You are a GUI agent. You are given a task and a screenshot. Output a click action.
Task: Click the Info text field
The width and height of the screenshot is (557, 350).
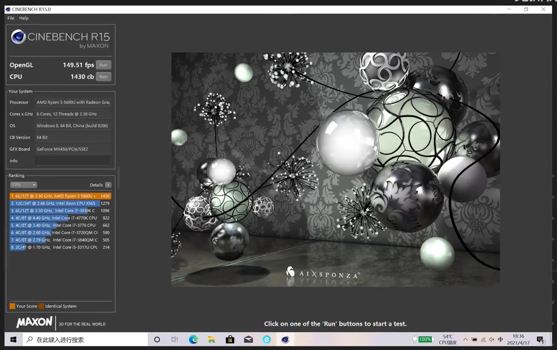(x=73, y=161)
